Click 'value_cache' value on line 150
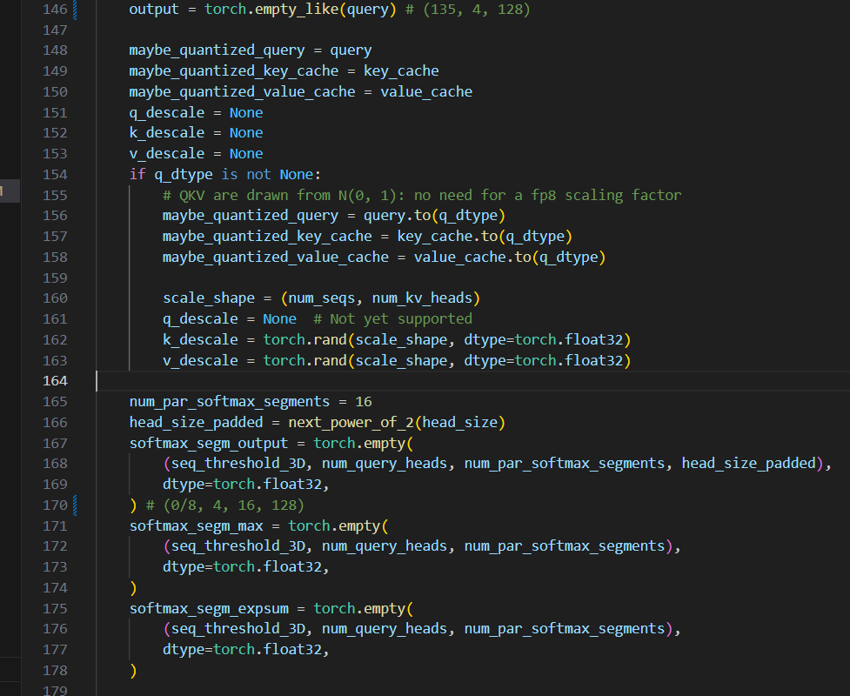The width and height of the screenshot is (850, 696). (x=426, y=91)
